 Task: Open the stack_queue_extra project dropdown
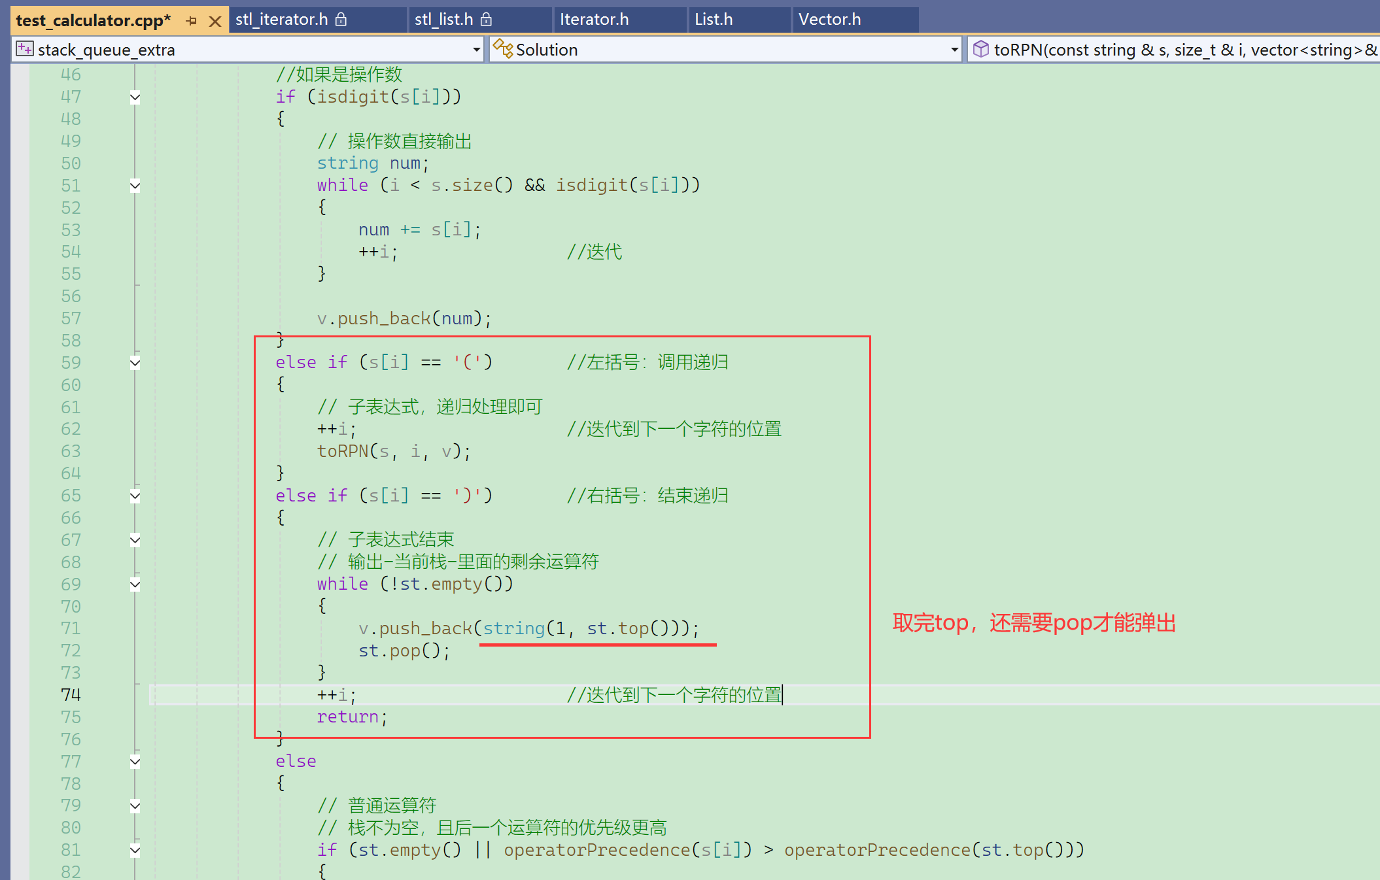point(476,50)
